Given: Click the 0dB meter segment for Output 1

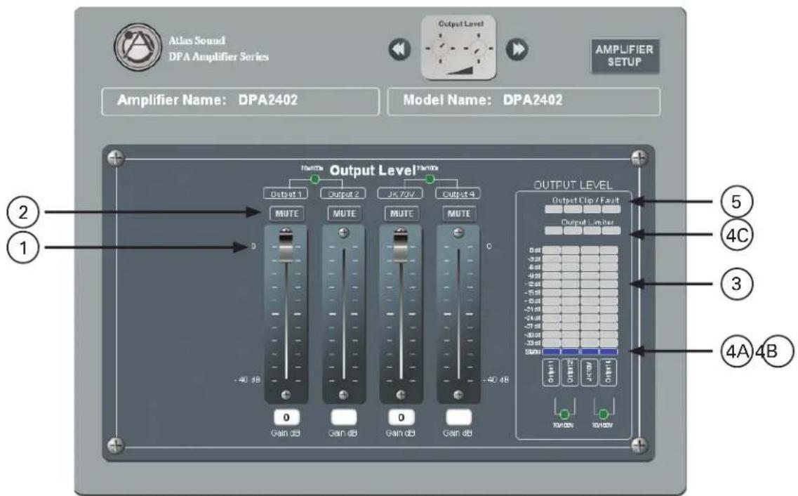Looking at the screenshot, I should point(551,251).
